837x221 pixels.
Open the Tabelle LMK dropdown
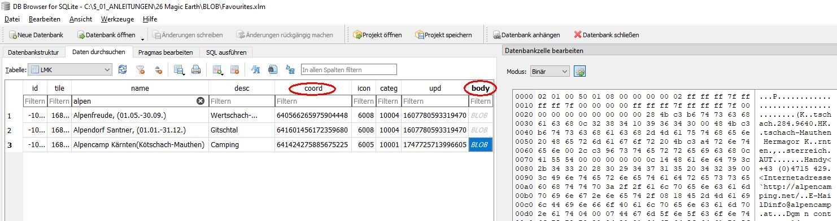(x=71, y=70)
